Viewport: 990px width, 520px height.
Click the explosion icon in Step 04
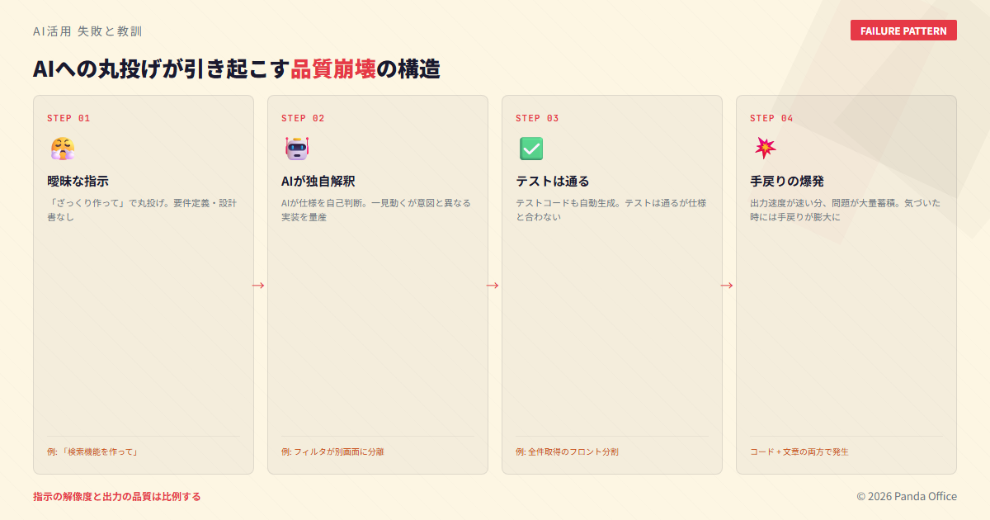click(765, 149)
